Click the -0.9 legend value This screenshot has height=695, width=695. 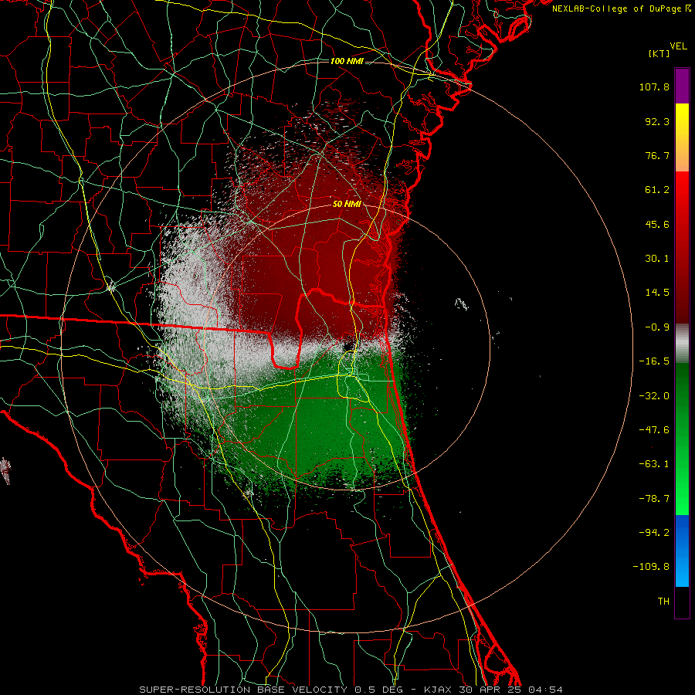click(x=657, y=327)
